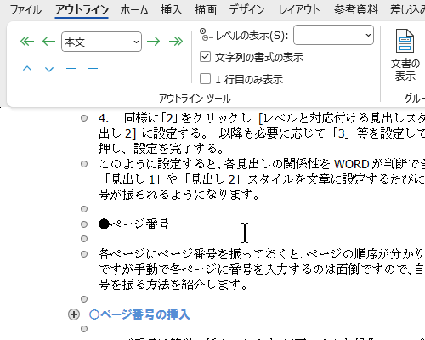This screenshot has width=425, height=340.
Task: Select bullet beside このように設定すると paragraph
Action: [x=84, y=164]
